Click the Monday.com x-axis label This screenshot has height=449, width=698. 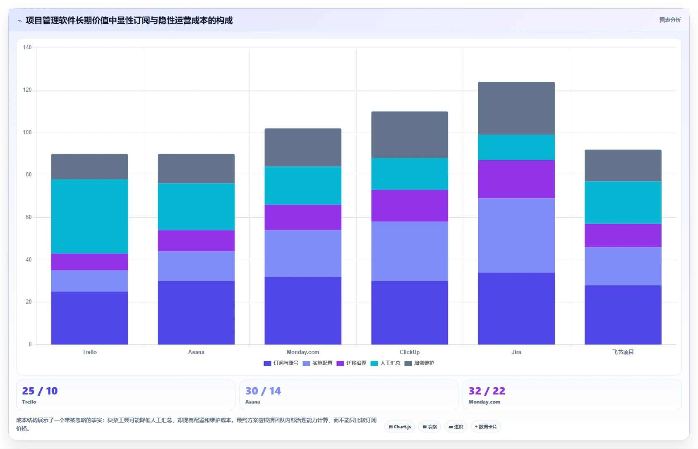coord(303,352)
